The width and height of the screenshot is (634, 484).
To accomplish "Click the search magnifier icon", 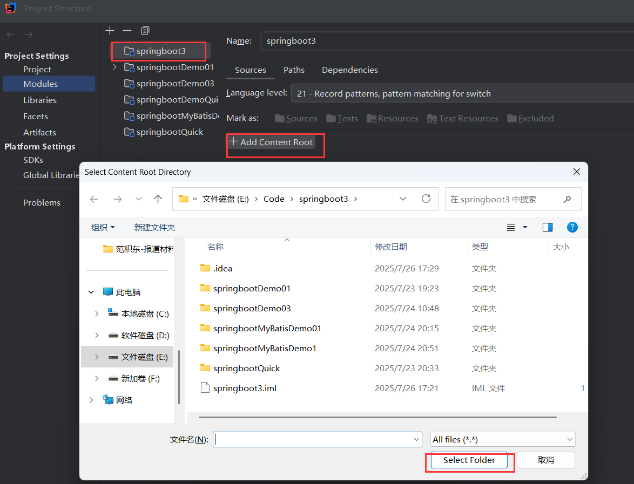I will (x=567, y=199).
